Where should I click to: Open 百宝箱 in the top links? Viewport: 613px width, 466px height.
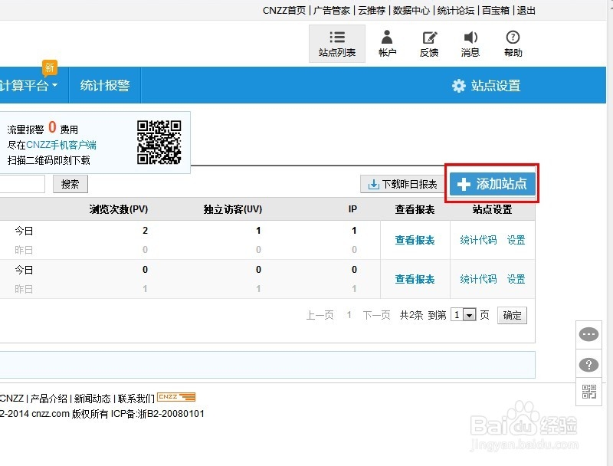(496, 11)
